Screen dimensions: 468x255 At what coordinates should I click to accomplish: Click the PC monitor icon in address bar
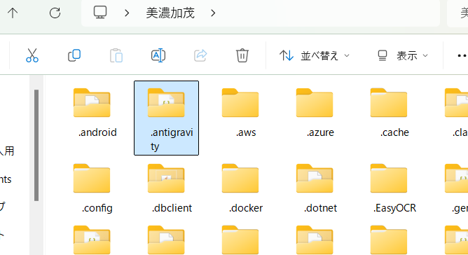coord(100,13)
